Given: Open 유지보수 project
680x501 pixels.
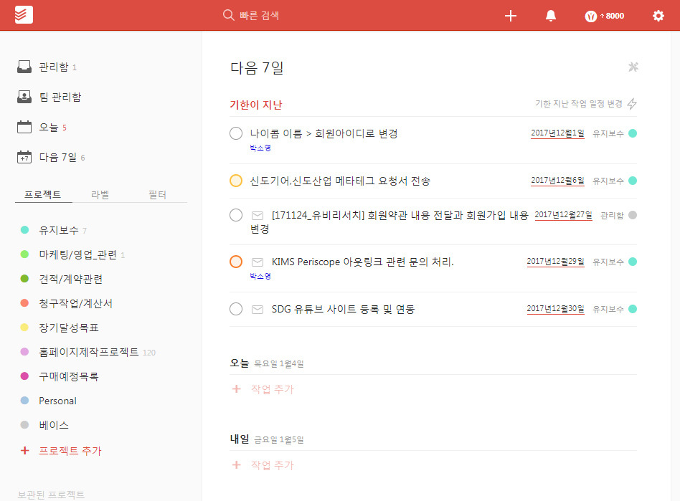Looking at the screenshot, I should point(59,230).
